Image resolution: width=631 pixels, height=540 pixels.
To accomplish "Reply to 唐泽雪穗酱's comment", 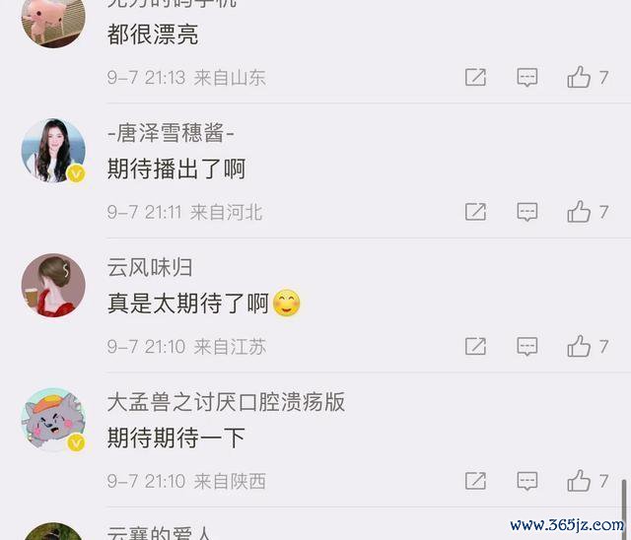I will [527, 212].
